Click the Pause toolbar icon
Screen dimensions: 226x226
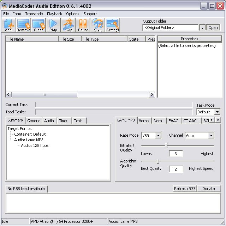click(83, 25)
